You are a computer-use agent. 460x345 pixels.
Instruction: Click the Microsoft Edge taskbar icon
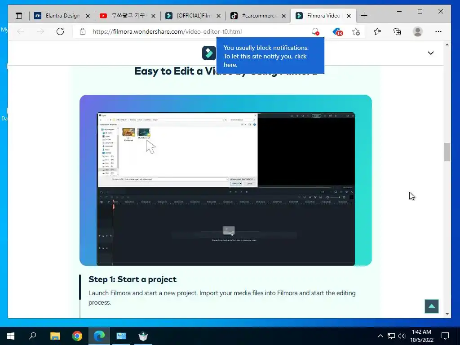click(x=99, y=336)
